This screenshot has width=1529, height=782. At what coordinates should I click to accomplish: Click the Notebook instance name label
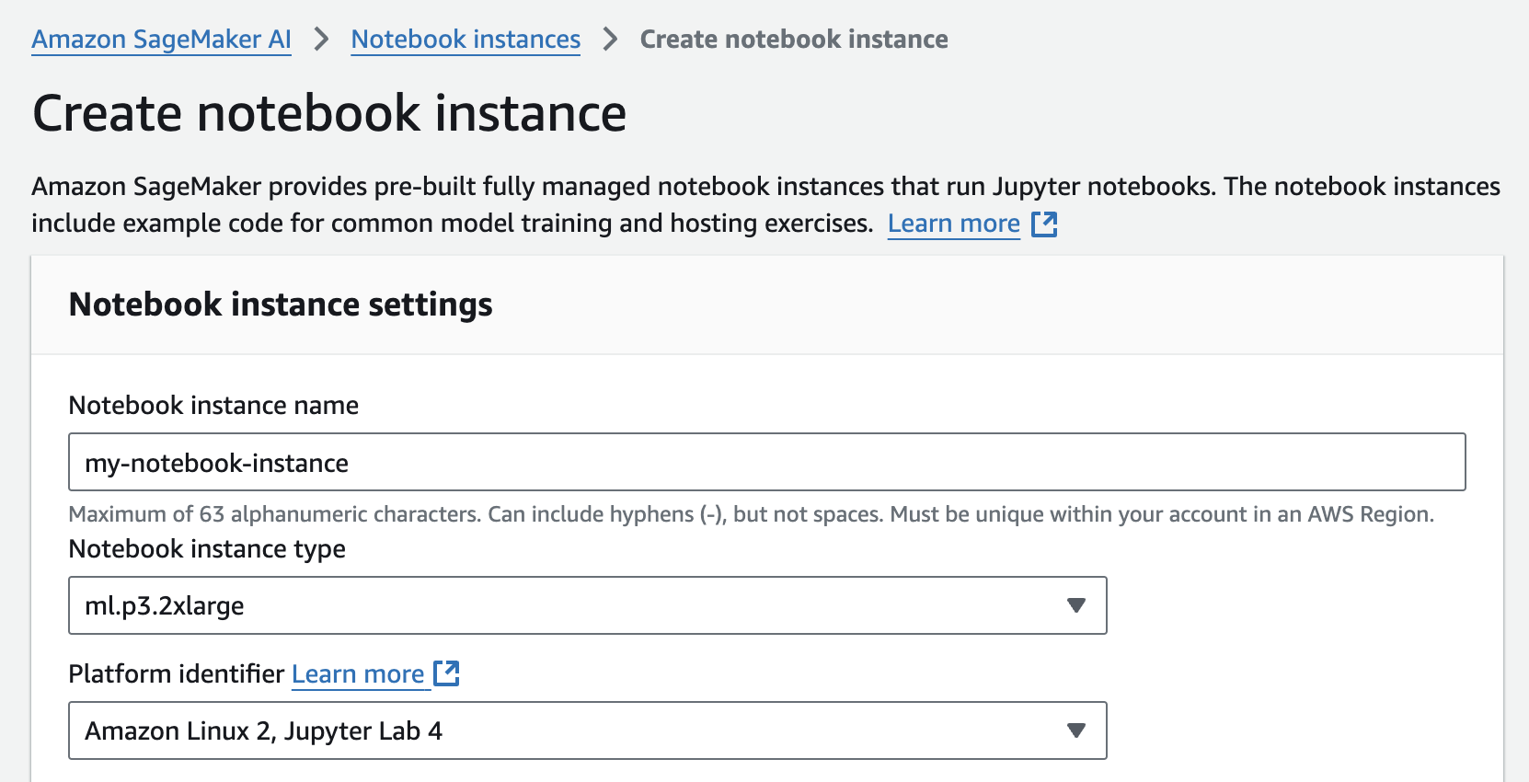click(213, 406)
